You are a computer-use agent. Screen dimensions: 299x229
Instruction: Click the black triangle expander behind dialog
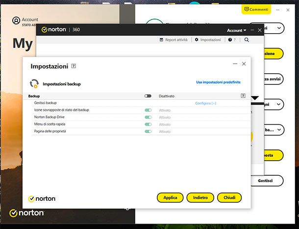pos(255,98)
